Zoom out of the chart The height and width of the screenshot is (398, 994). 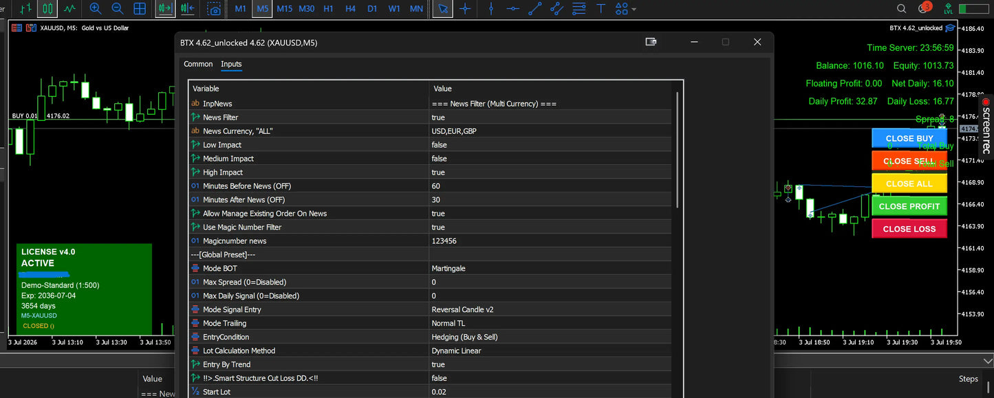click(117, 9)
